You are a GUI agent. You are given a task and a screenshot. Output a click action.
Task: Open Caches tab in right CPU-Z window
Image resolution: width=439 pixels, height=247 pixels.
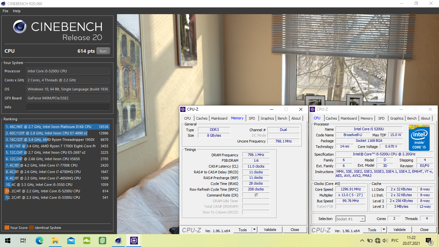(x=331, y=118)
